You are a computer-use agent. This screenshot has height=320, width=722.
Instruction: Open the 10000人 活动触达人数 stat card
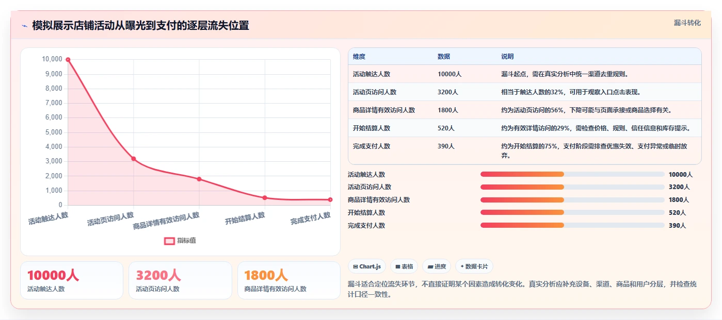point(72,280)
